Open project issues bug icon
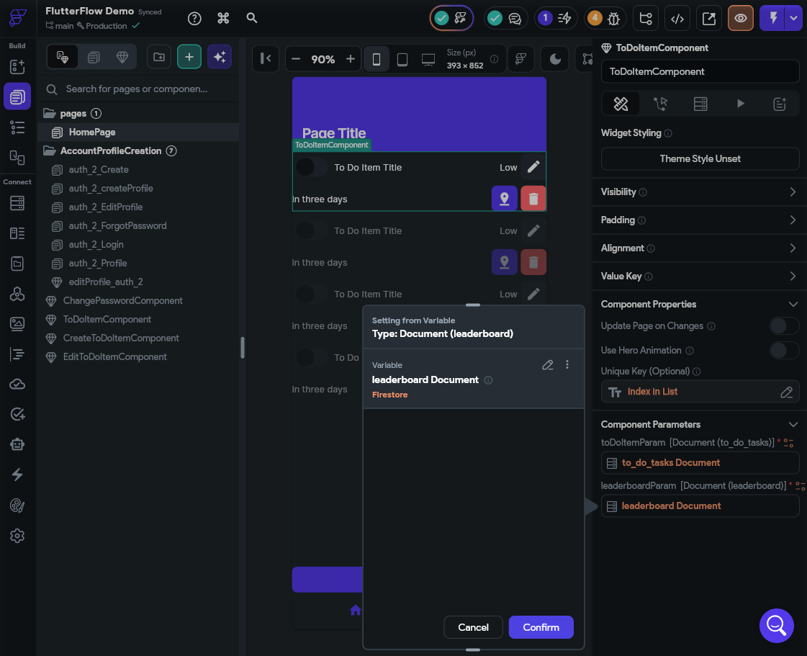Viewport: 807px width, 656px height. pyautogui.click(x=605, y=19)
